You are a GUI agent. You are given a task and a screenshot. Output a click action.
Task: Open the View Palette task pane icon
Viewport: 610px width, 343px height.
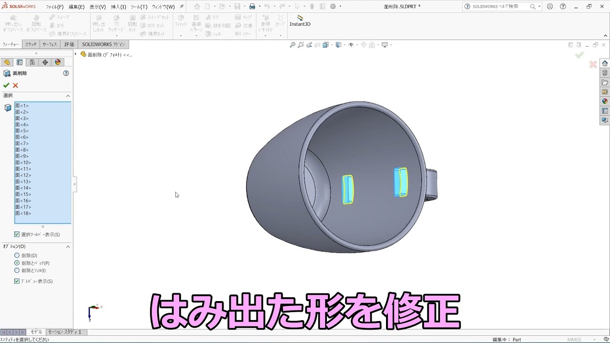tap(605, 92)
